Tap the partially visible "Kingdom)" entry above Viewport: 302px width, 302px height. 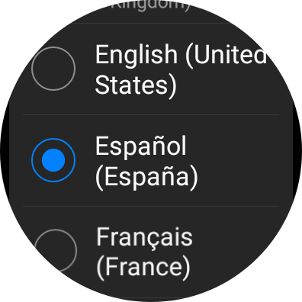(151, 5)
